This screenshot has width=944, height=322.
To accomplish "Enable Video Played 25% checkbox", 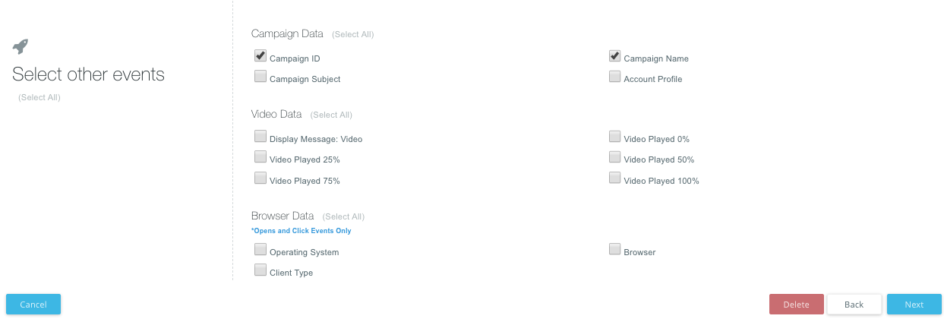I will coord(260,157).
